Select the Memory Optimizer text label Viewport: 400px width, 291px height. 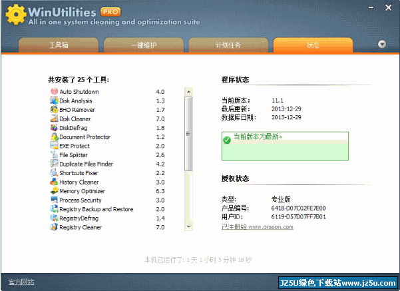pos(82,191)
